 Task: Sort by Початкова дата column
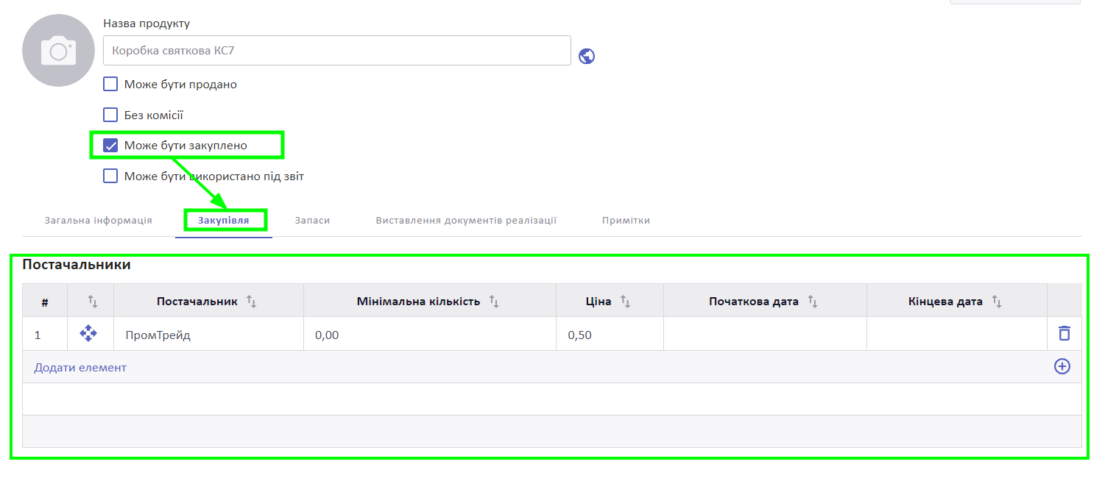(813, 302)
